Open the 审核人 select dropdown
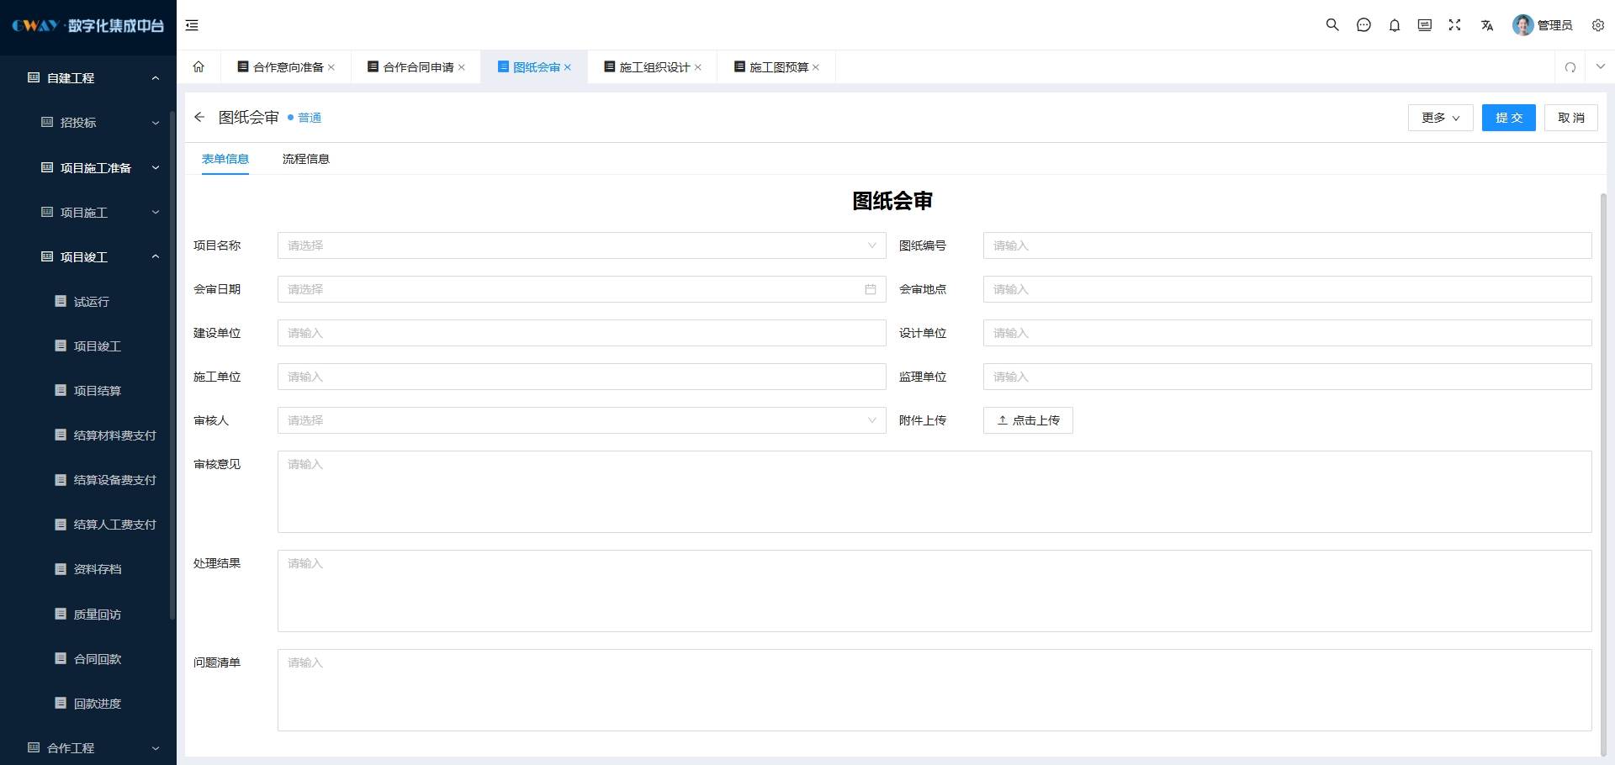This screenshot has width=1615, height=765. [x=581, y=420]
